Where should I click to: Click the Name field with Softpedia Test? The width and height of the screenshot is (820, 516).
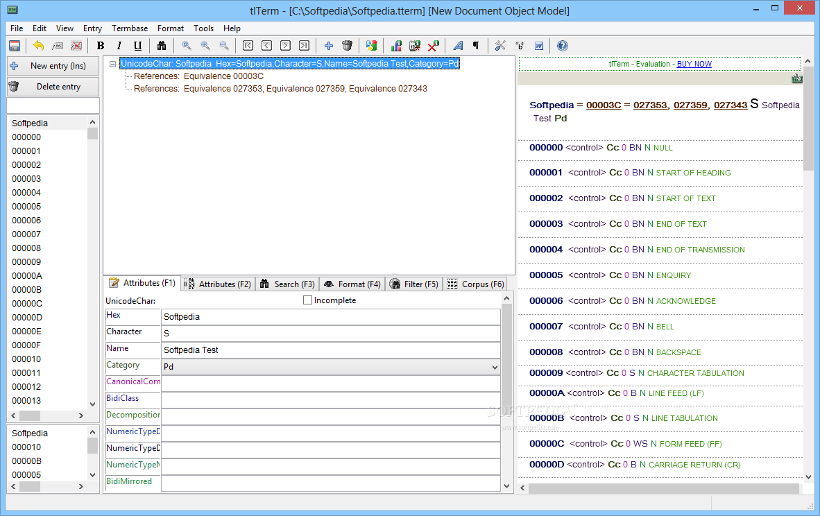point(330,350)
